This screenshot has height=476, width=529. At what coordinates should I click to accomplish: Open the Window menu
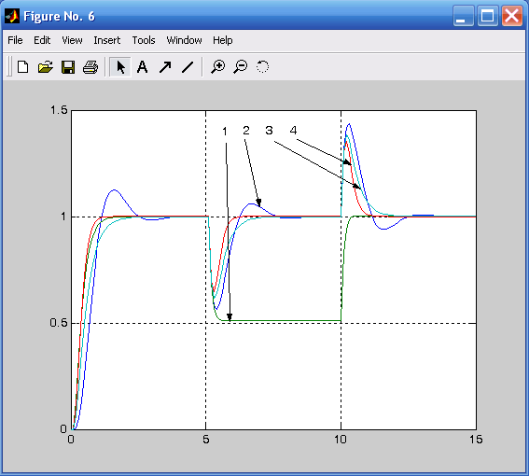184,40
